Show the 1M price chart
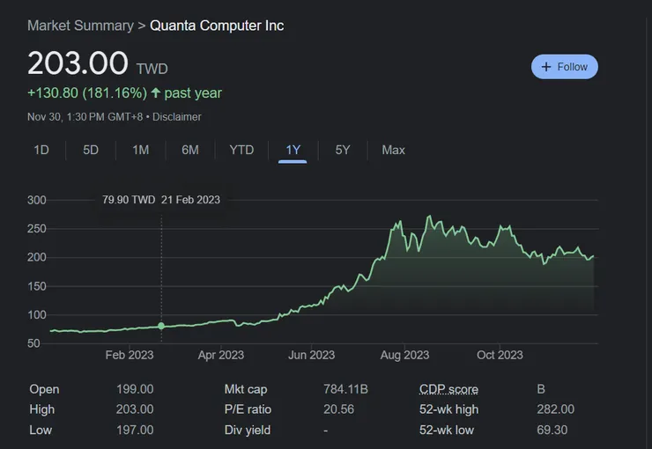The image size is (652, 449). coord(140,150)
